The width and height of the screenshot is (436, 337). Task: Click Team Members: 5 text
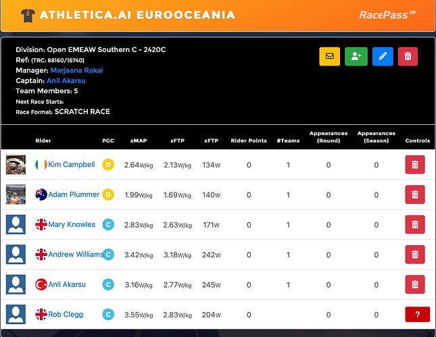coord(47,91)
